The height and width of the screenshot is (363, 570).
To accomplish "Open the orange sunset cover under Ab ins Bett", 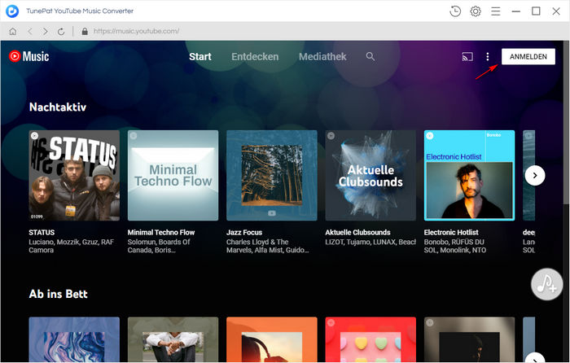I will 271,339.
